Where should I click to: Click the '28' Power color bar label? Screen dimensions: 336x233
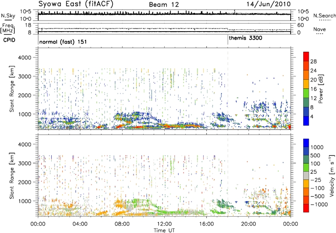pos(313,61)
